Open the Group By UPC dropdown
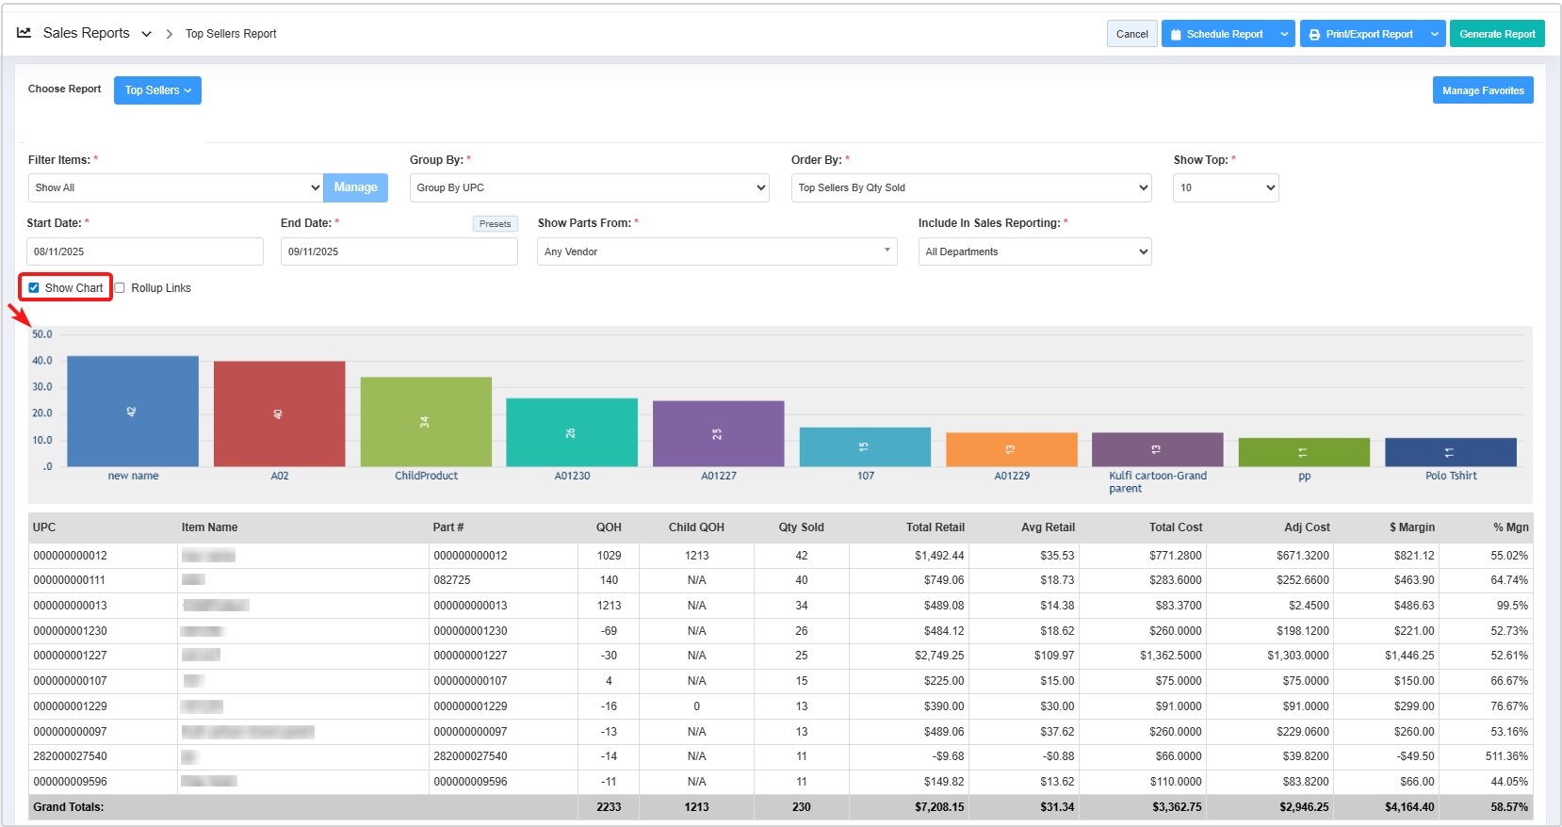 589,187
